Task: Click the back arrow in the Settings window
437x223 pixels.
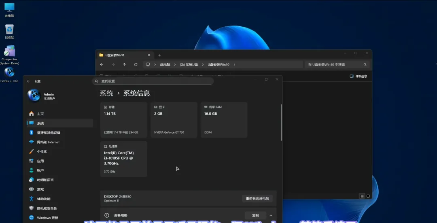Action: pyautogui.click(x=28, y=81)
